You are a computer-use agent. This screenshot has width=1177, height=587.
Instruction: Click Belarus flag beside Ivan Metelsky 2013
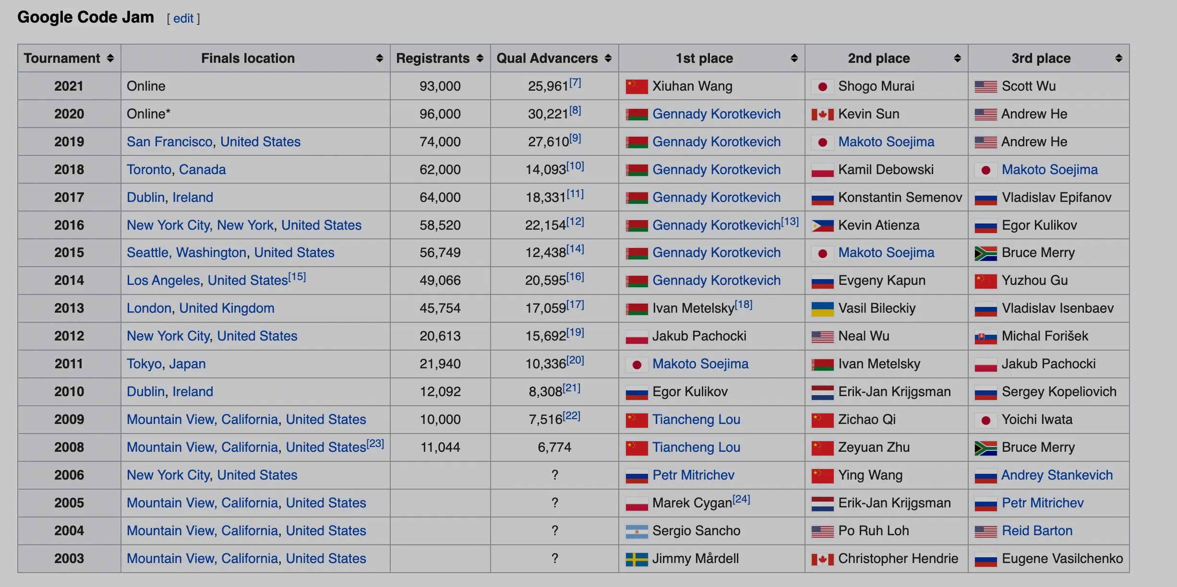click(637, 309)
